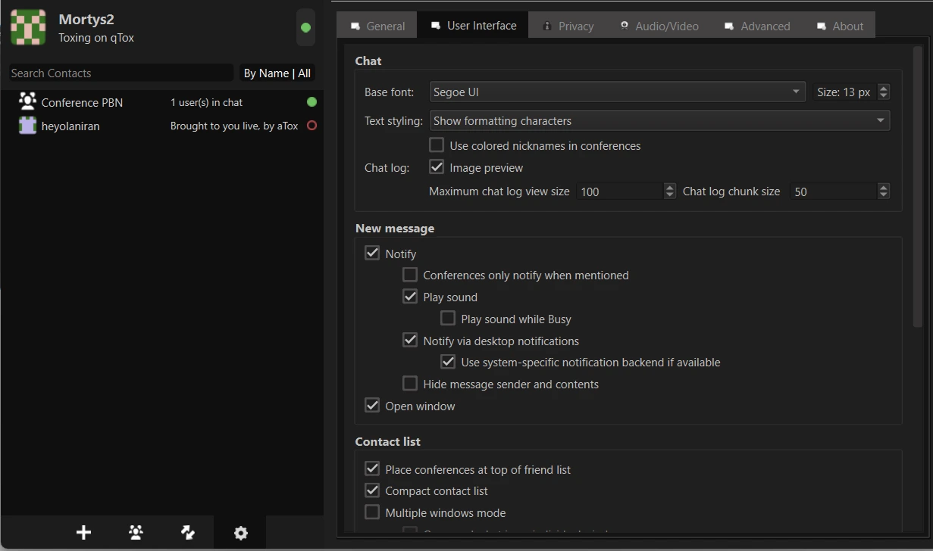Click the green online status indicator button

305,27
